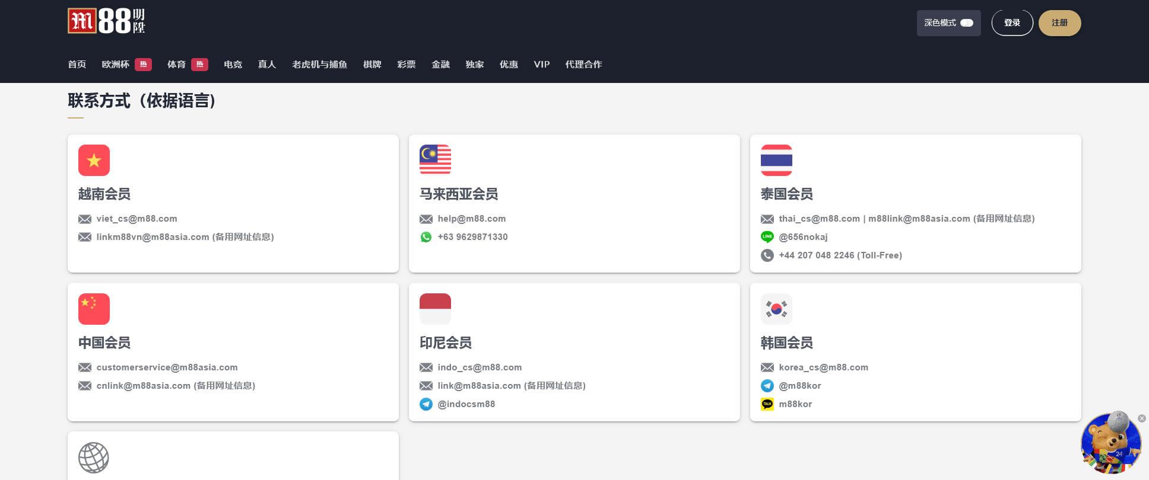
Task: Click the 注册 register button
Action: 1060,23
